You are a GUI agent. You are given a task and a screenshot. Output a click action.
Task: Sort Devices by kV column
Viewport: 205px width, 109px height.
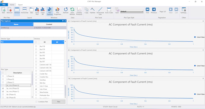pos(58,42)
